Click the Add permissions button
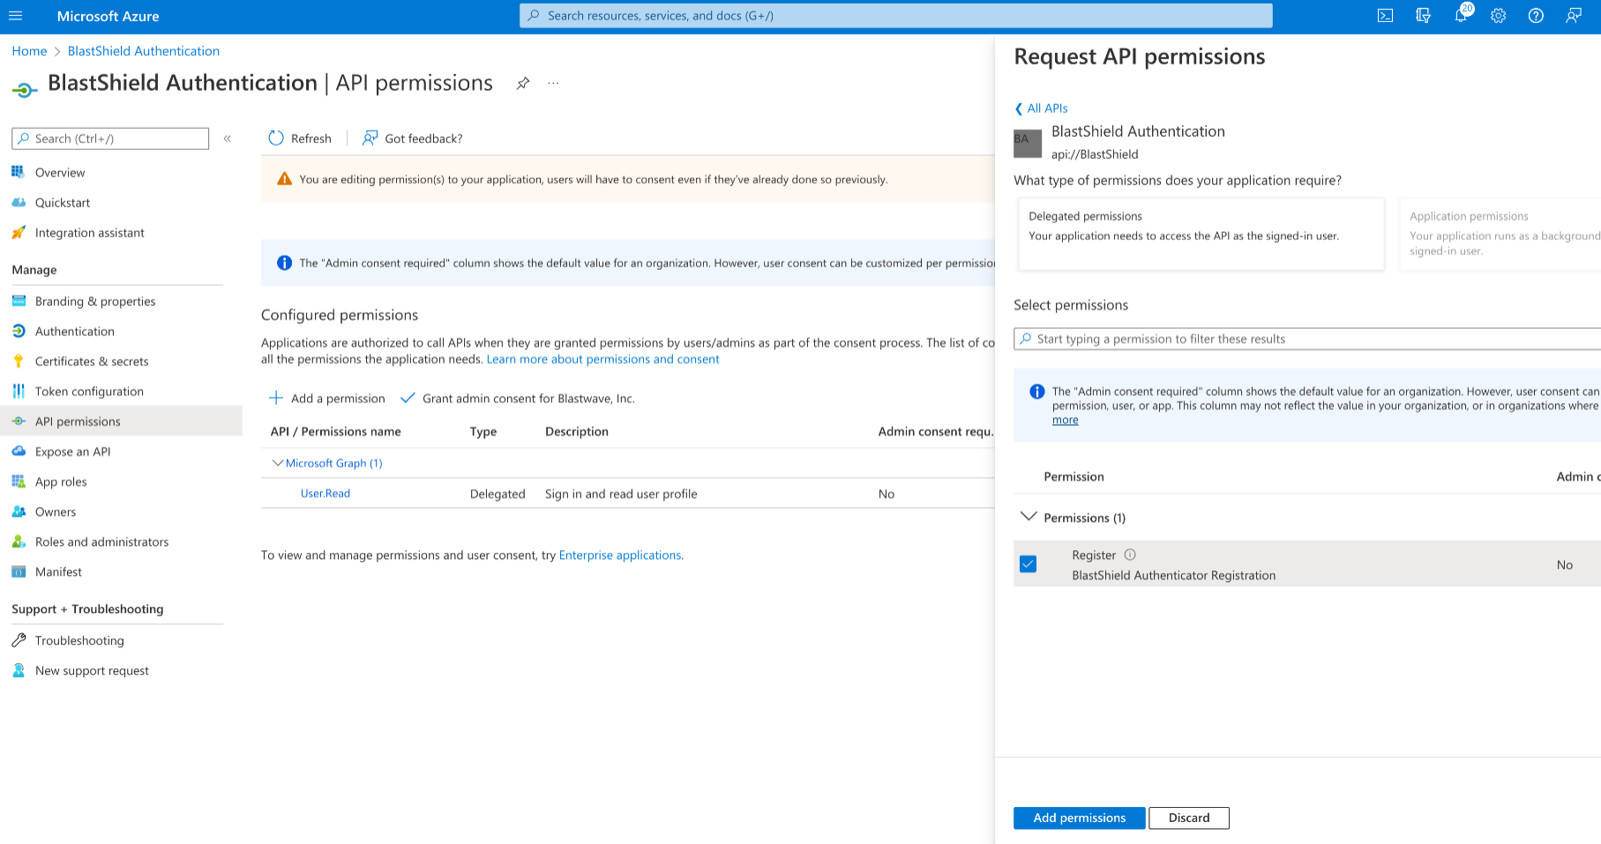The height and width of the screenshot is (844, 1601). [1079, 818]
